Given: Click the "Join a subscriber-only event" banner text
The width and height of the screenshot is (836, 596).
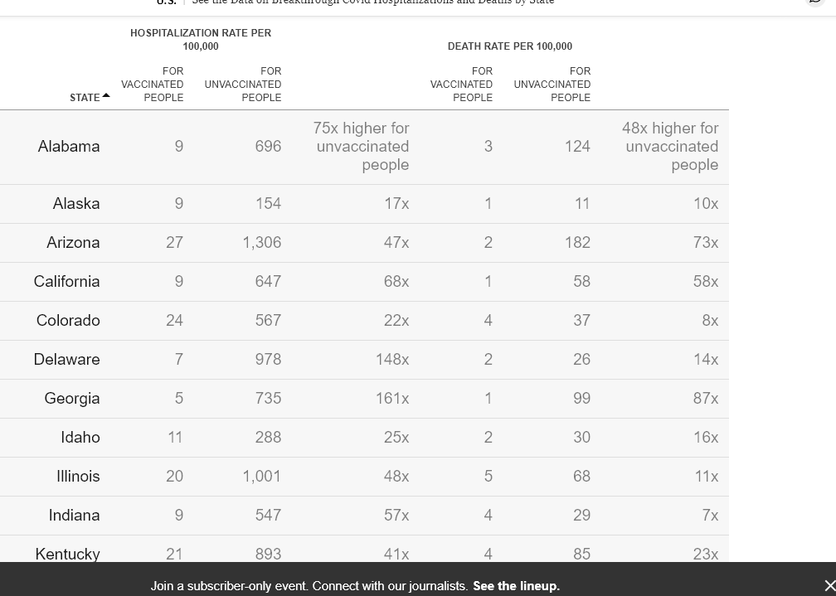Looking at the screenshot, I should 309,586.
